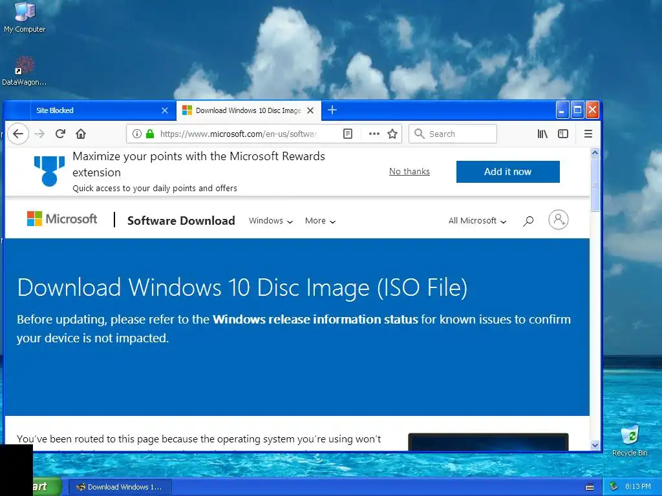This screenshot has width=662, height=496.
Task: Click the Windows 10 laptop image thumbnail
Action: point(488,442)
